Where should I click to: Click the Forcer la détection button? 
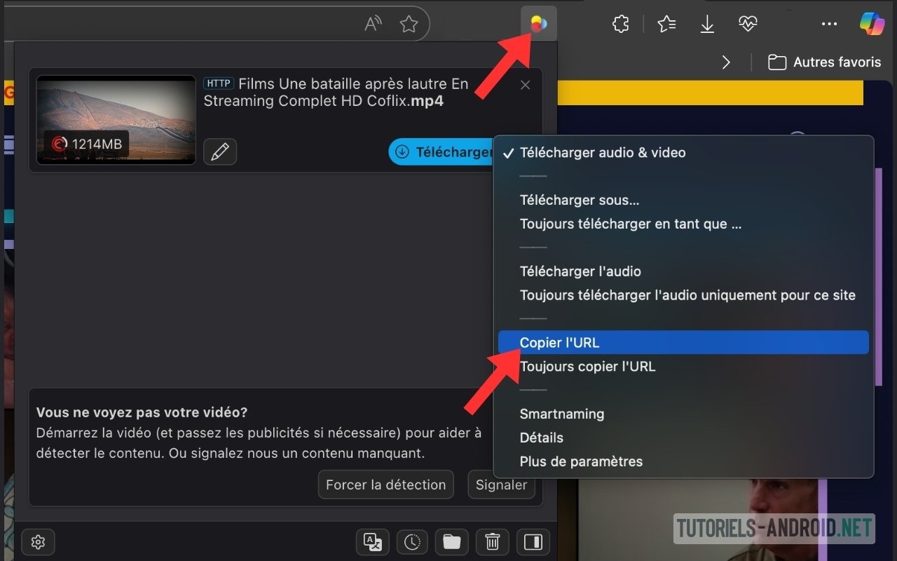[x=386, y=485]
